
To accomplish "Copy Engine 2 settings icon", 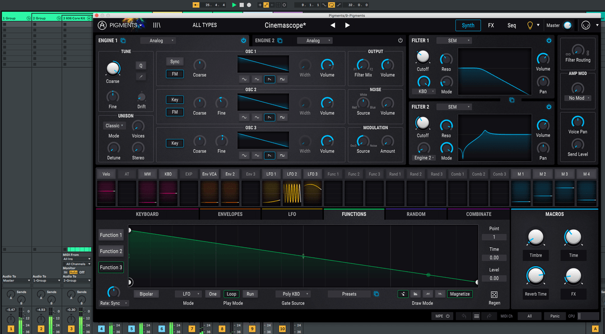I will (x=280, y=40).
